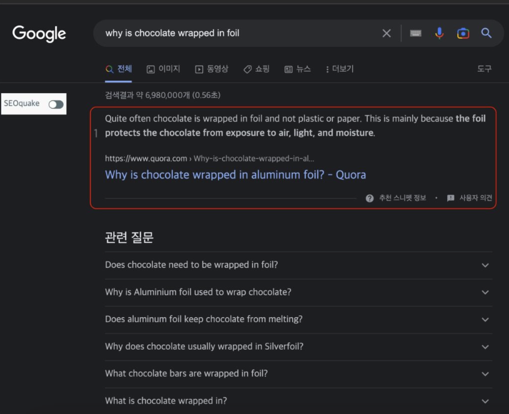The width and height of the screenshot is (509, 414).
Task: Start voice search with microphone icon
Action: 439,33
